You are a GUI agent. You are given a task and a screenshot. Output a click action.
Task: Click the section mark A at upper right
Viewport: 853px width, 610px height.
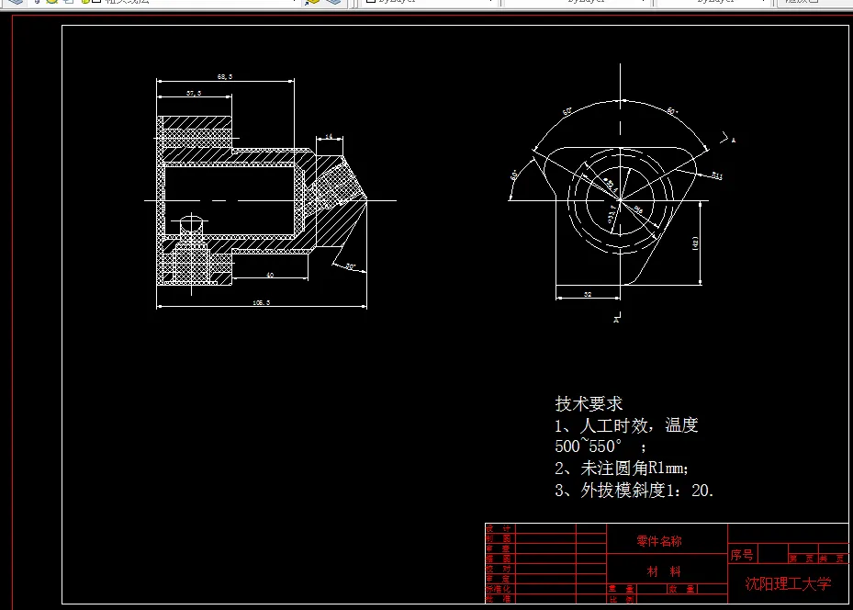(734, 141)
